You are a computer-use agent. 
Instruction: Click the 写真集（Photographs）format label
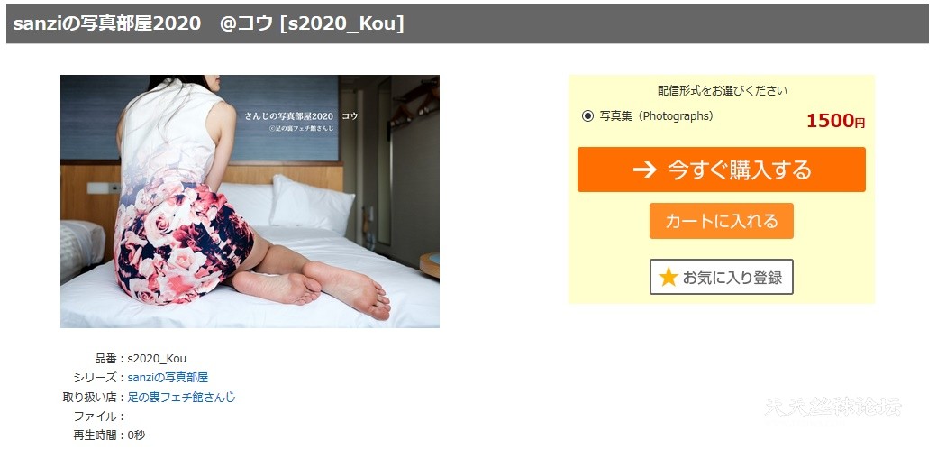[x=657, y=116]
